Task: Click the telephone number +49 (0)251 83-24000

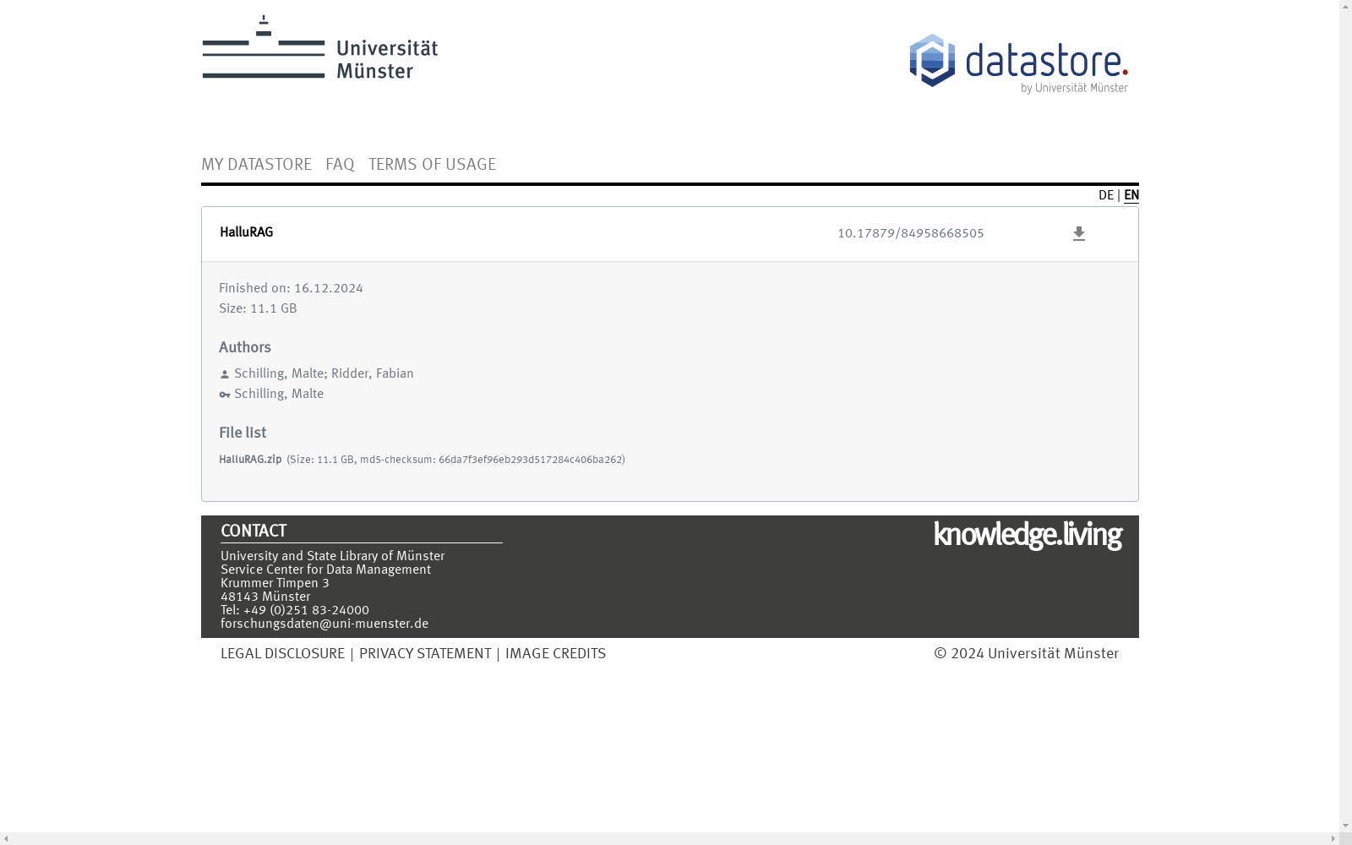Action: (x=306, y=610)
